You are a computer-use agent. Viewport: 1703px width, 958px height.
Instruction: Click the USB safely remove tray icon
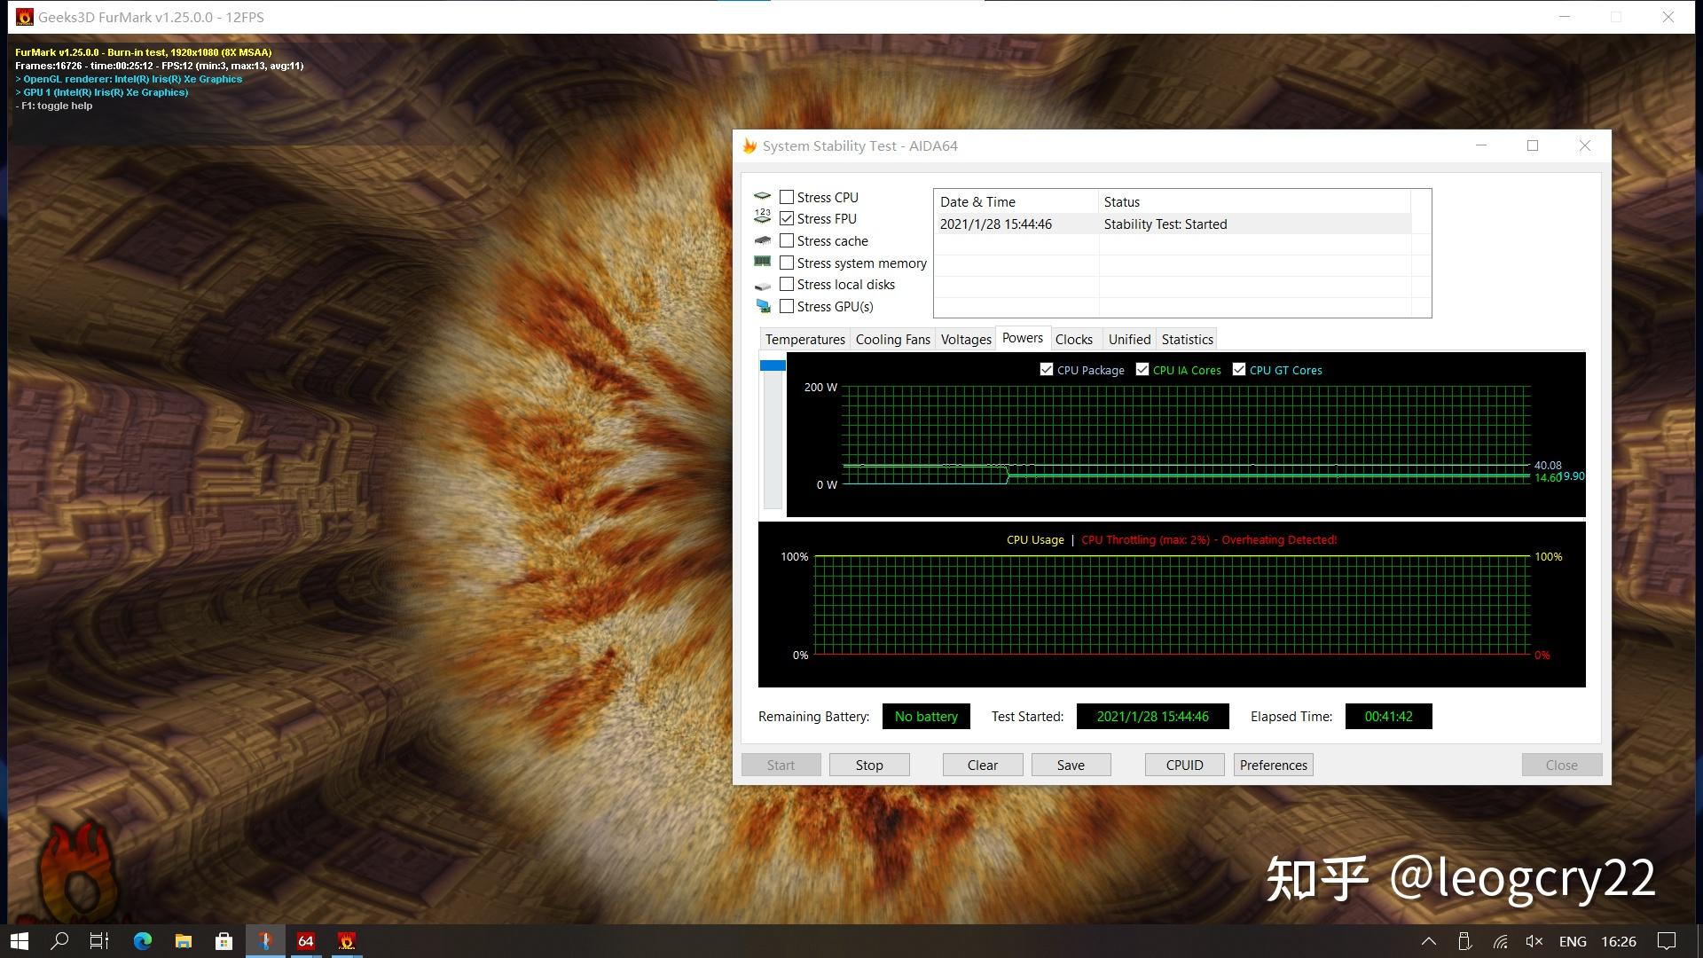(x=1464, y=941)
